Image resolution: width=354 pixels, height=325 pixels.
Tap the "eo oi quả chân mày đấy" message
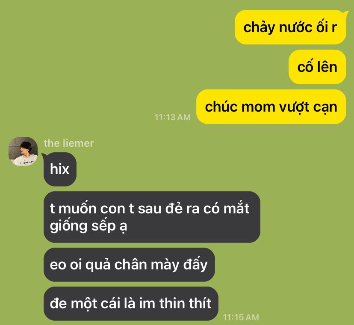[x=129, y=264]
